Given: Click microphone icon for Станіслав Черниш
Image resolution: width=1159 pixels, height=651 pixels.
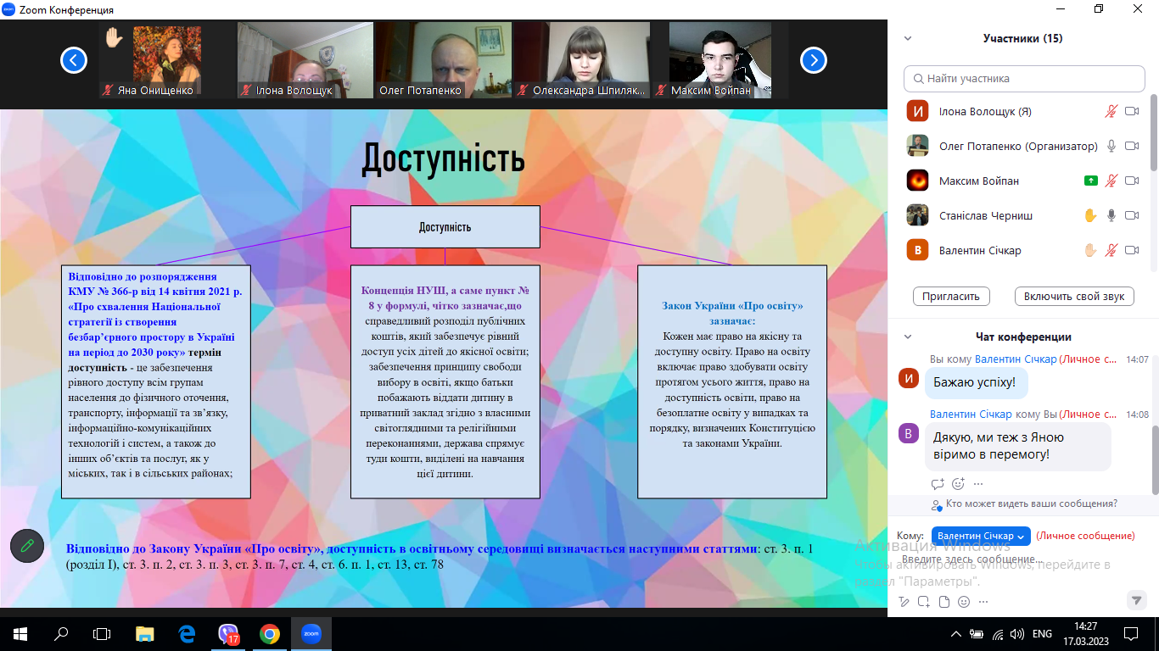Looking at the screenshot, I should [x=1111, y=215].
